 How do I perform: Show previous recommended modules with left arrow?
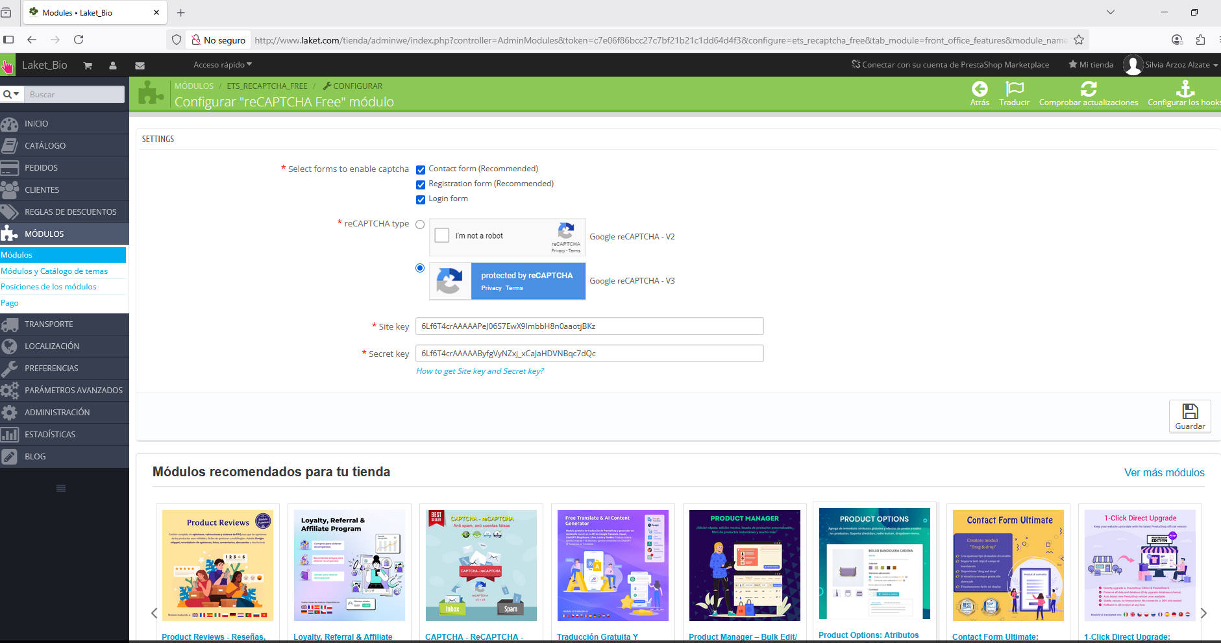point(154,613)
